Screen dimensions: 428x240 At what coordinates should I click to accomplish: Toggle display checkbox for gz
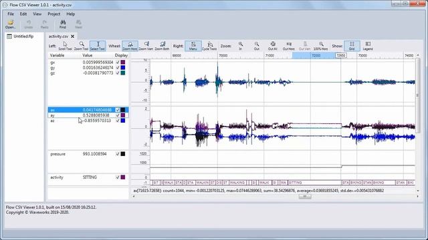click(x=118, y=73)
